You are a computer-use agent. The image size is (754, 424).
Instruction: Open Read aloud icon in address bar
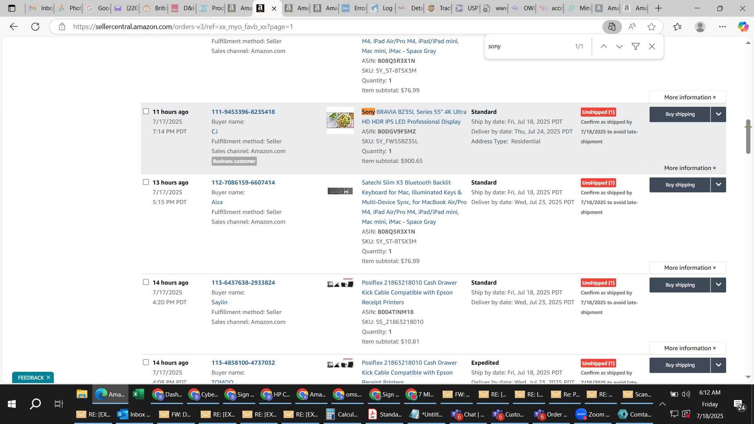[x=632, y=27]
